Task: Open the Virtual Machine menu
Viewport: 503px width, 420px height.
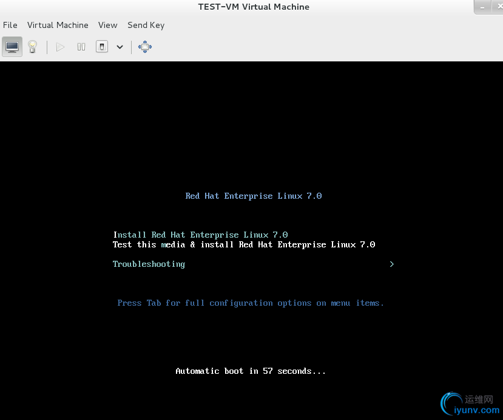Action: pos(58,25)
